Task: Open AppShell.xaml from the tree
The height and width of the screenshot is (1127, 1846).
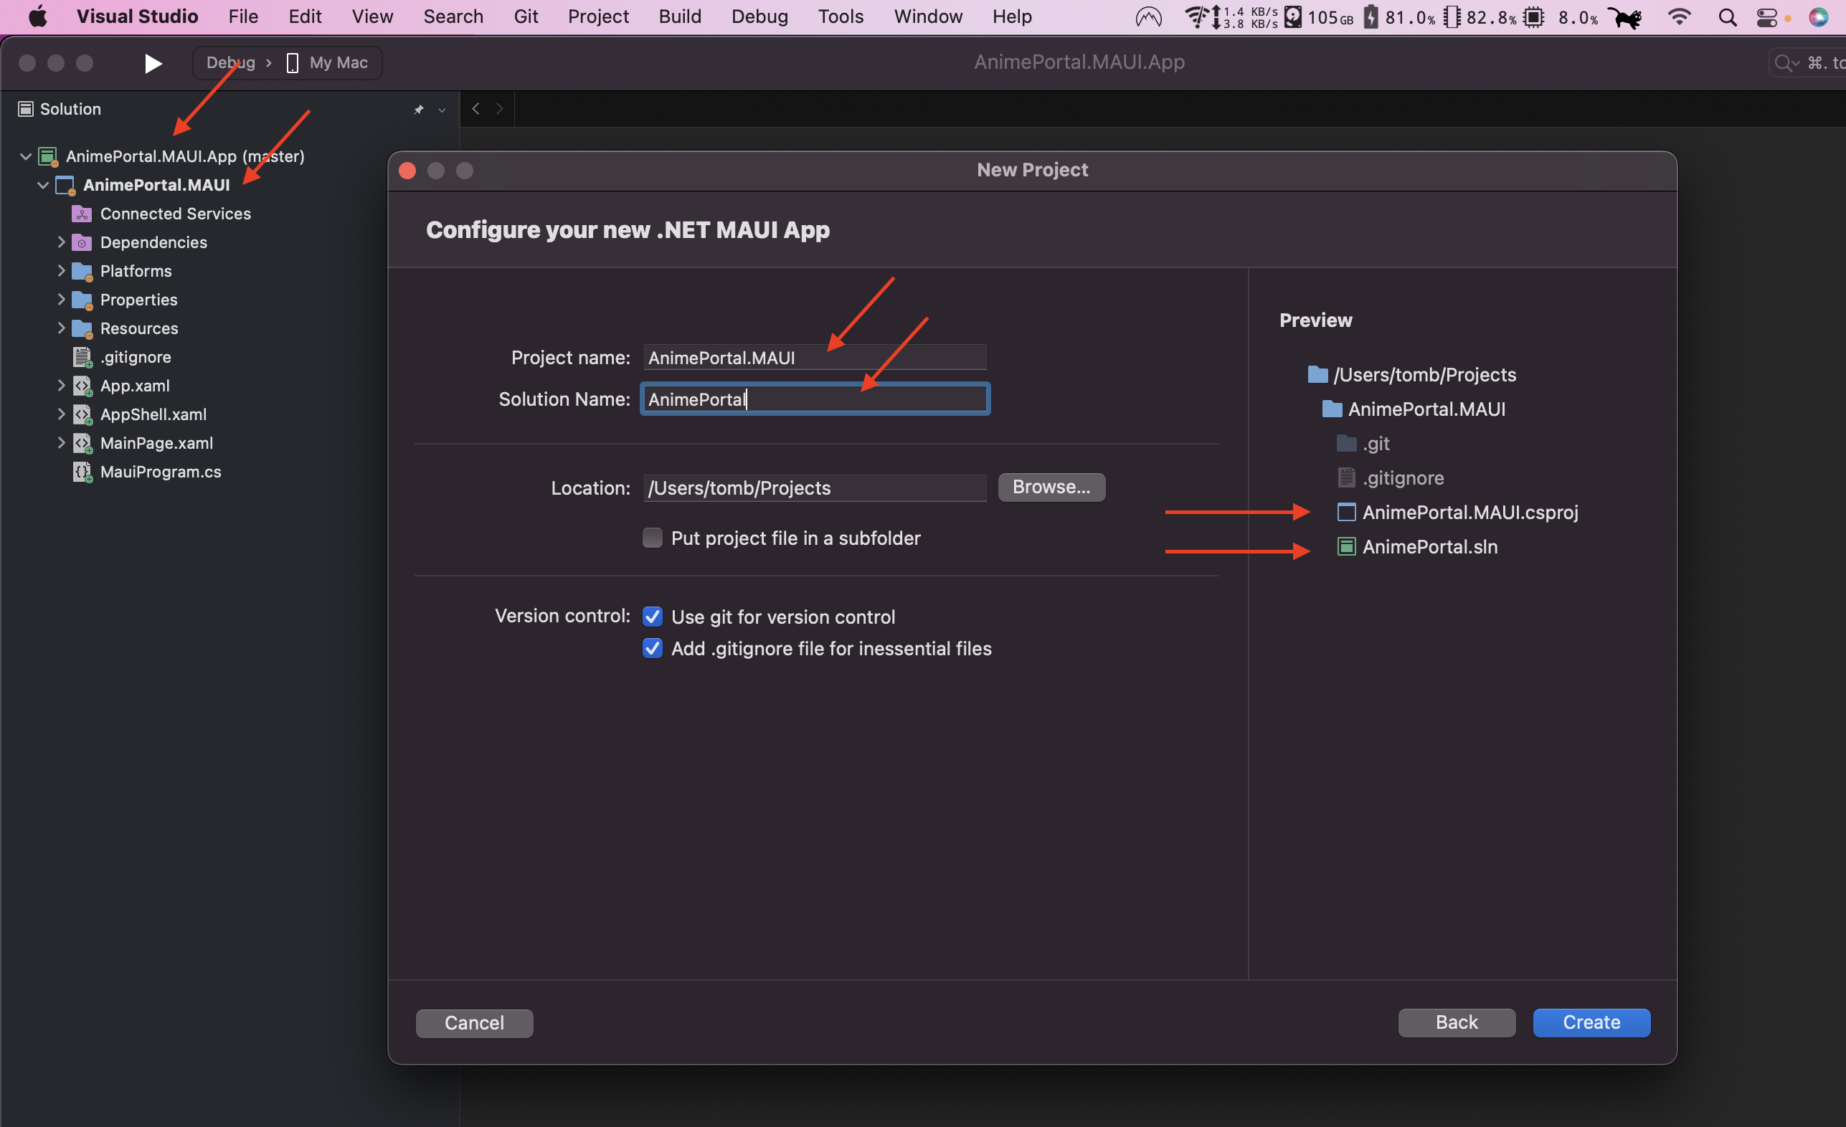Action: (153, 414)
